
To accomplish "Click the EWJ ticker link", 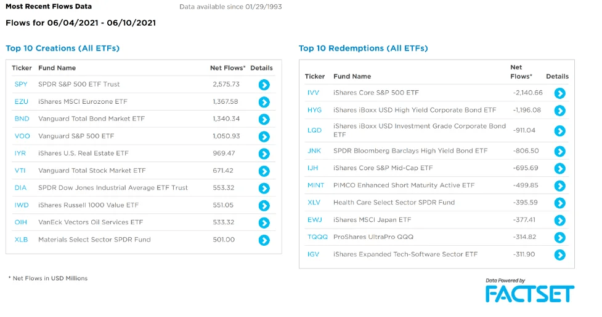I will [315, 220].
